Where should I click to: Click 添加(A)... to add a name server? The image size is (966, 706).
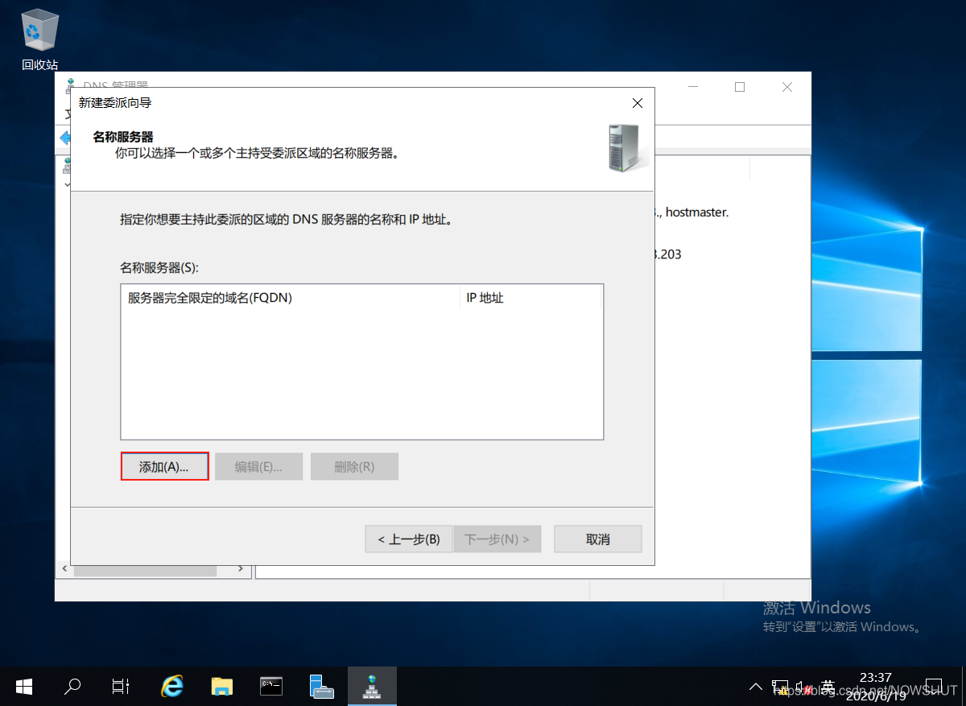pos(164,467)
